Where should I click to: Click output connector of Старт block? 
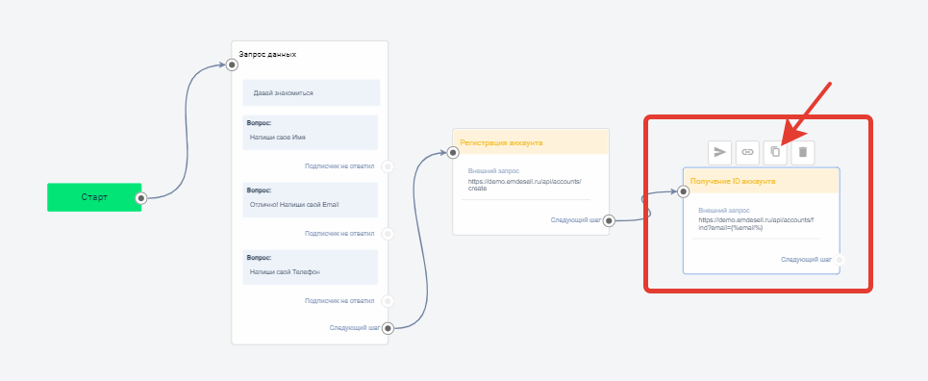pos(140,198)
